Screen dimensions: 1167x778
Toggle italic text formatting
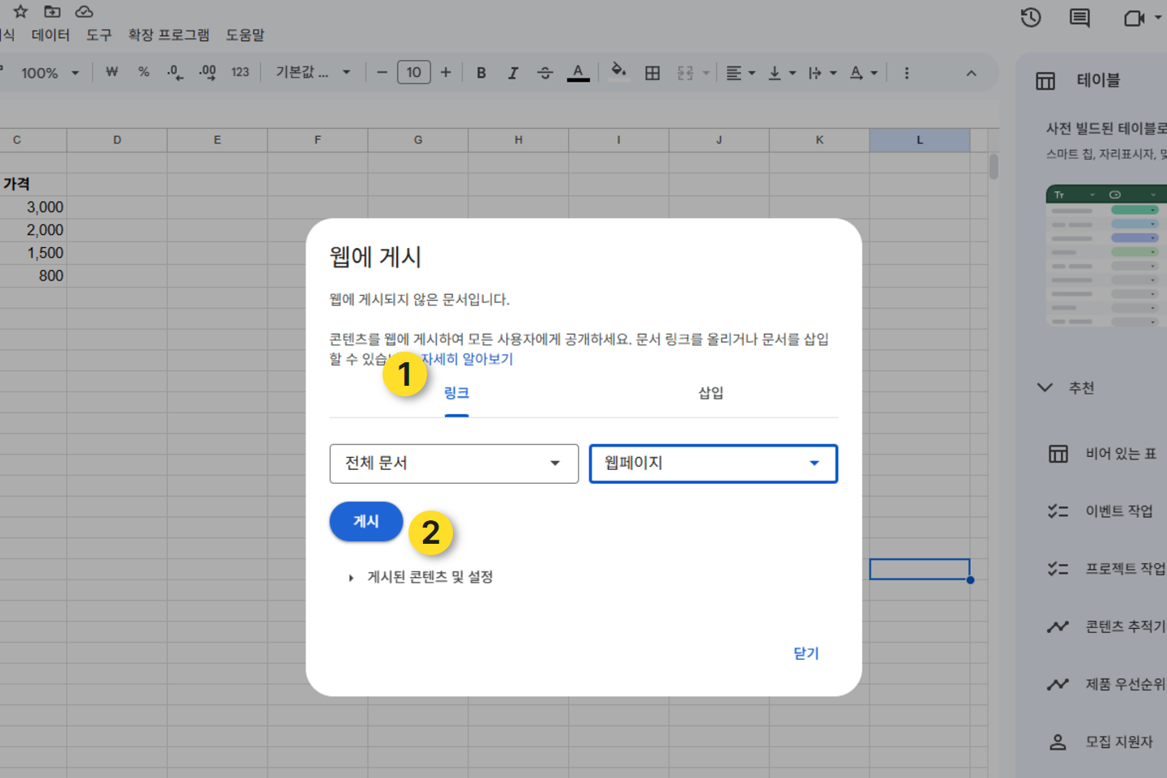point(513,73)
